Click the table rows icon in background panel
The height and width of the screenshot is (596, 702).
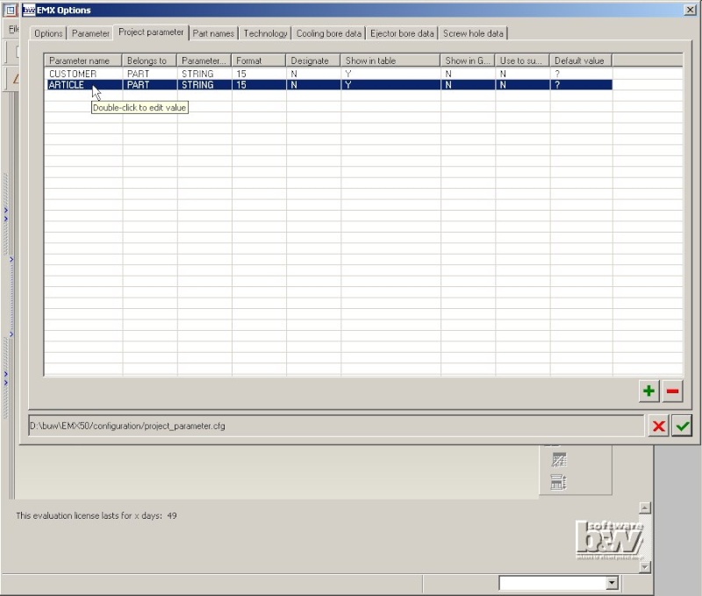559,482
